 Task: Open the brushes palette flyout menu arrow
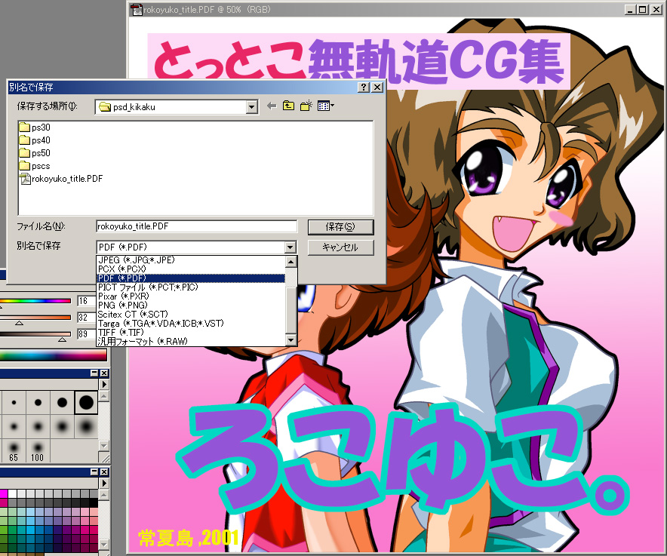pos(104,385)
